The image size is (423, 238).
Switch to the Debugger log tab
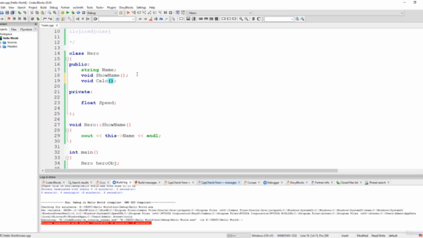pyautogui.click(x=273, y=182)
